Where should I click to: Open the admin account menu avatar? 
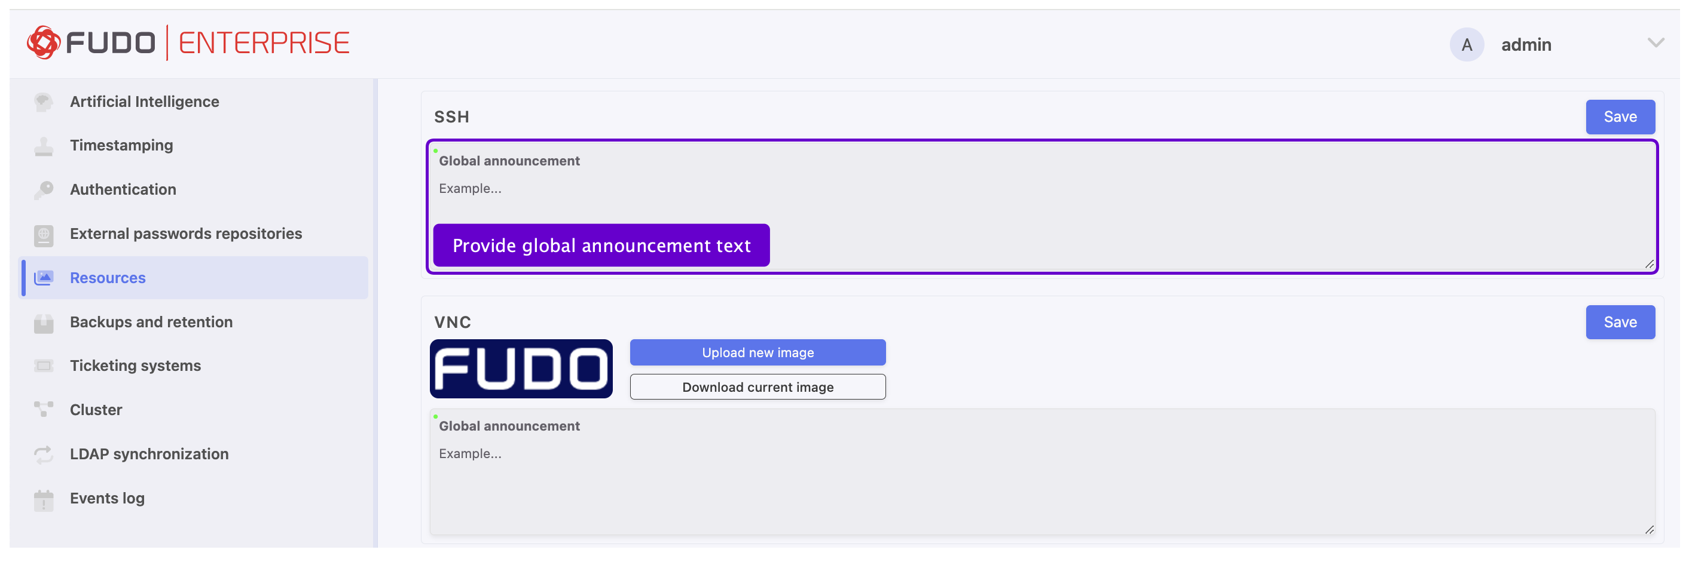(x=1466, y=45)
